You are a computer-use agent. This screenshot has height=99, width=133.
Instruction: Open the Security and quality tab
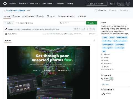point(66,16)
